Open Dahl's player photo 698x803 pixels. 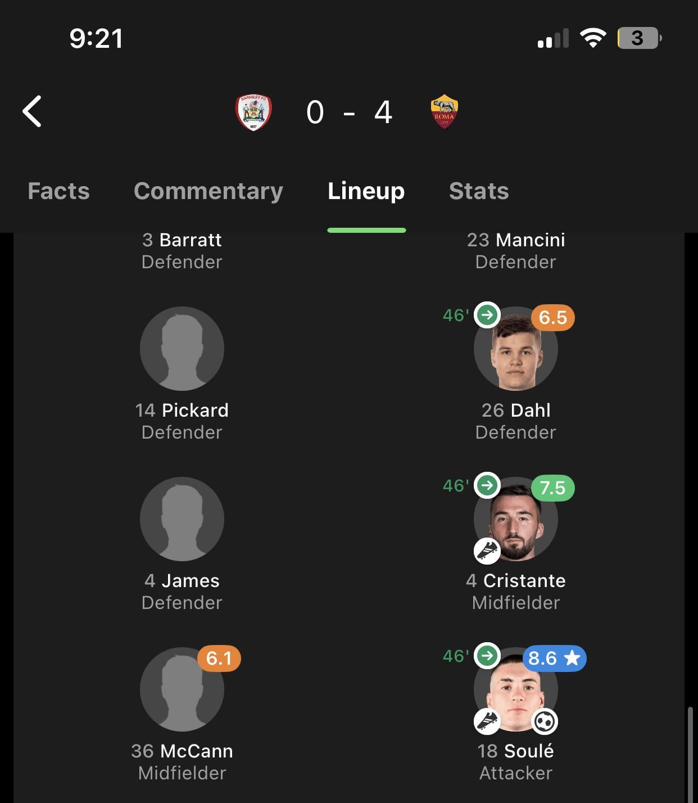tap(516, 349)
